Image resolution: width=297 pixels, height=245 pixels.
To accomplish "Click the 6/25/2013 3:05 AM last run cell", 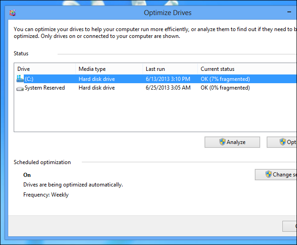I will click(168, 88).
